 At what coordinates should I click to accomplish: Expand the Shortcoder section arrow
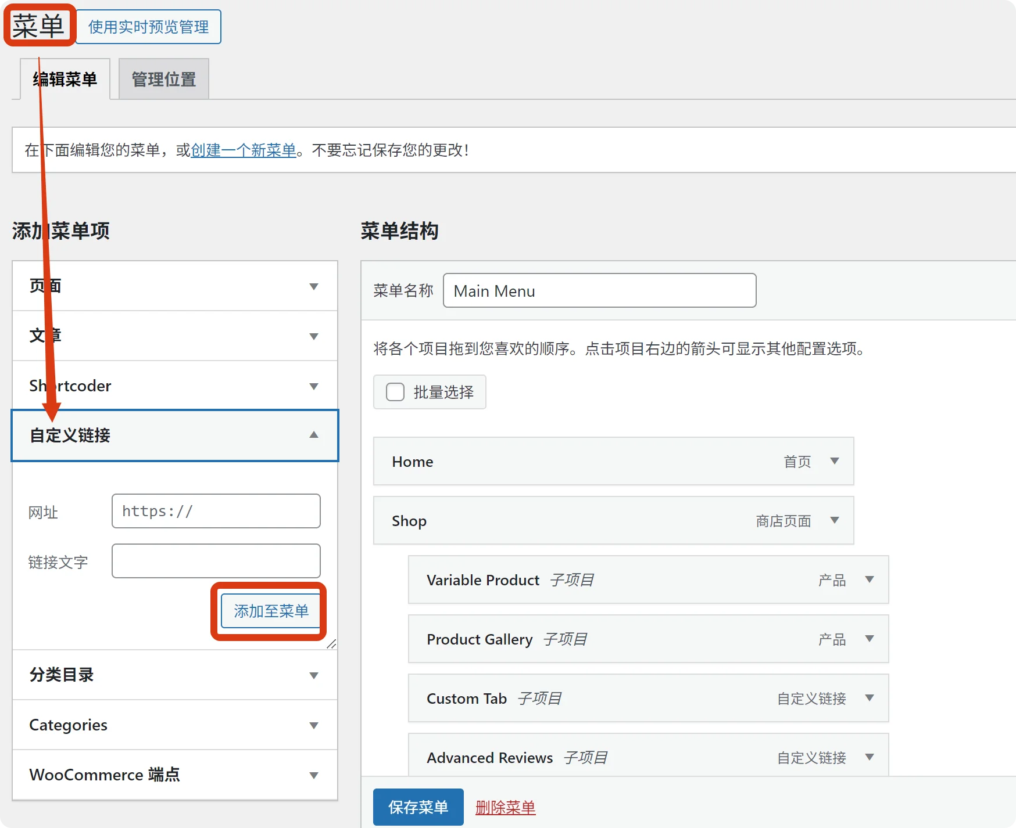[314, 386]
